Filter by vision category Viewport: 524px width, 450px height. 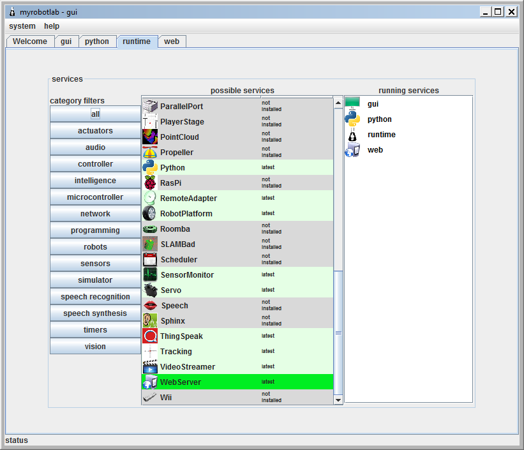click(x=95, y=347)
